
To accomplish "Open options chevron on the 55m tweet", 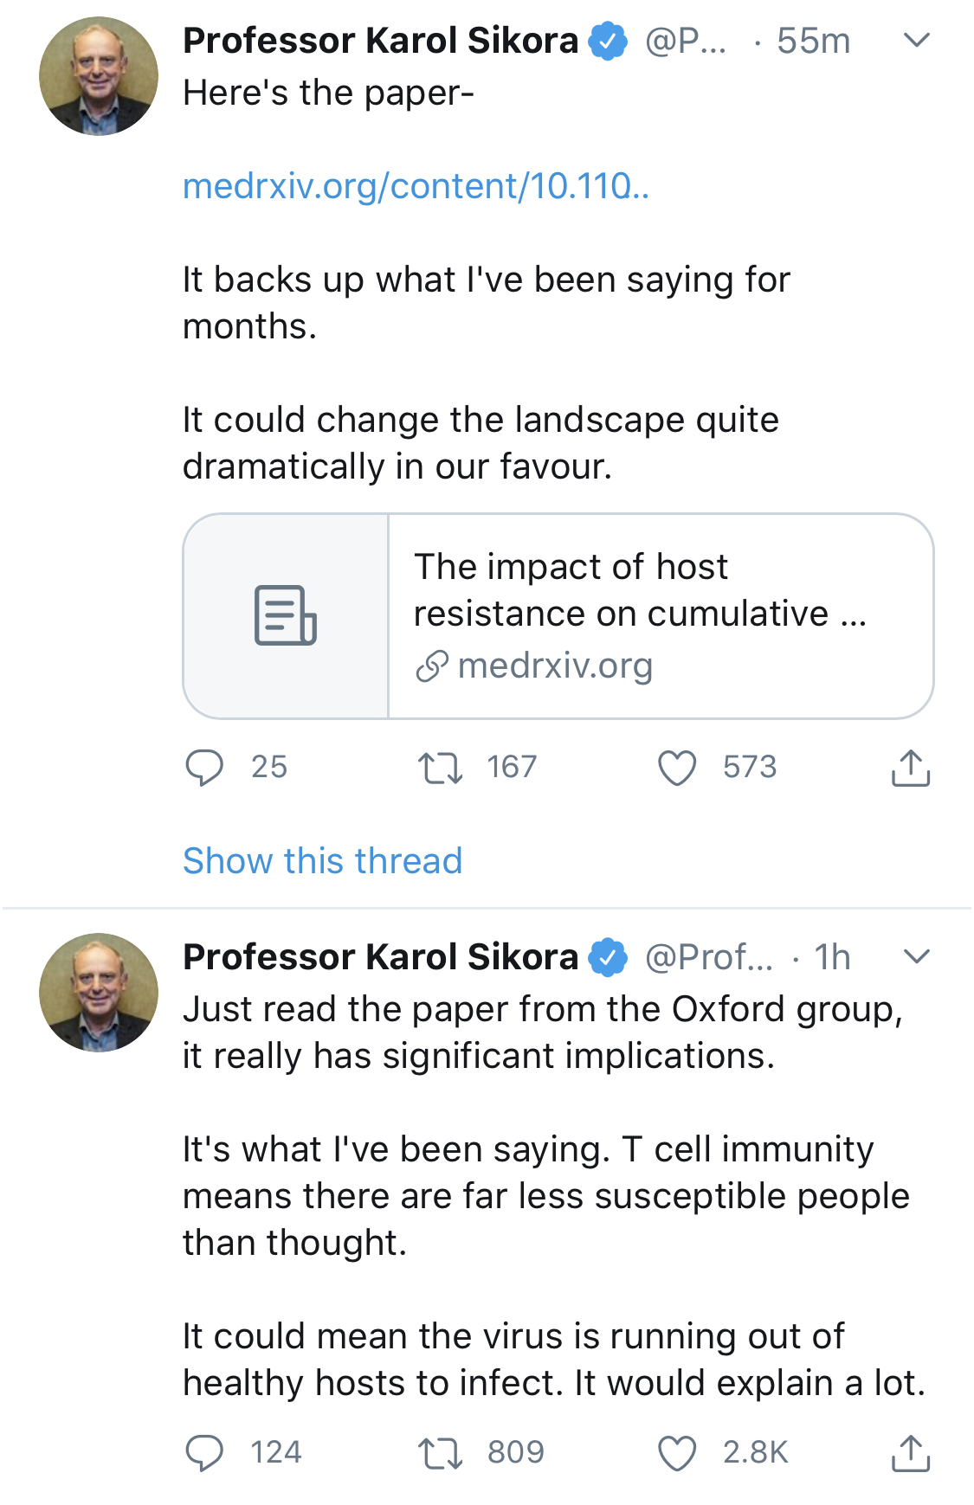I will (x=916, y=40).
